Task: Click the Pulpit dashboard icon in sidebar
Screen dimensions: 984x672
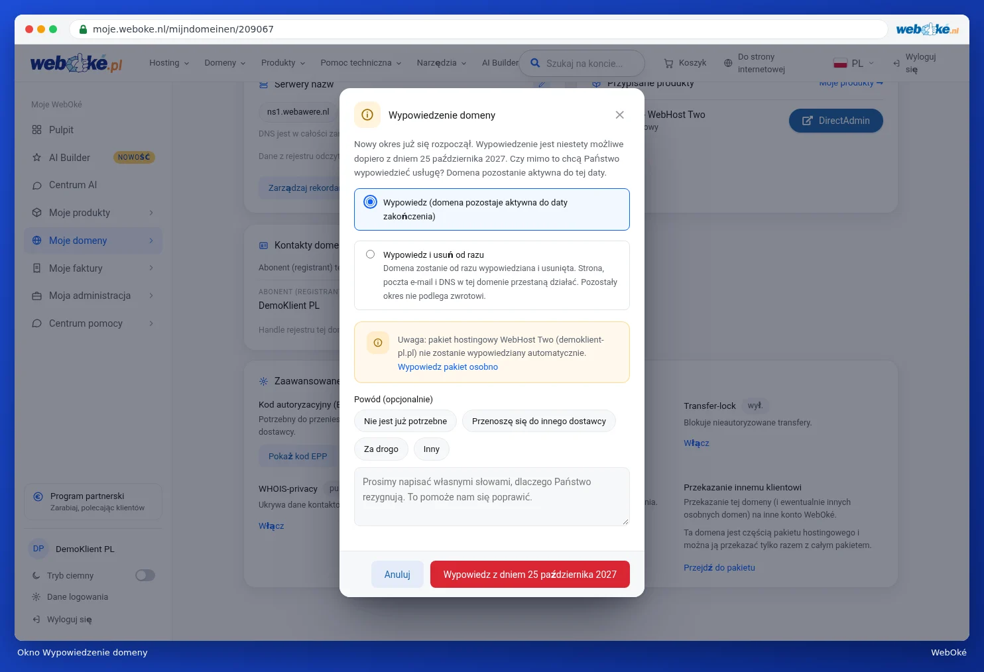Action: 36,130
